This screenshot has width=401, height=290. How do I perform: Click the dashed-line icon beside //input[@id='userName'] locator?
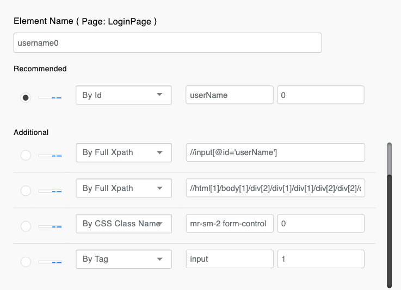(50, 156)
